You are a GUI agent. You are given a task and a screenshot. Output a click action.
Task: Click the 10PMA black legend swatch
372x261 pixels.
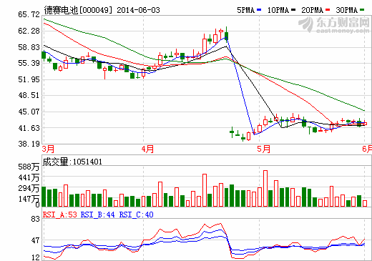coord(293,10)
